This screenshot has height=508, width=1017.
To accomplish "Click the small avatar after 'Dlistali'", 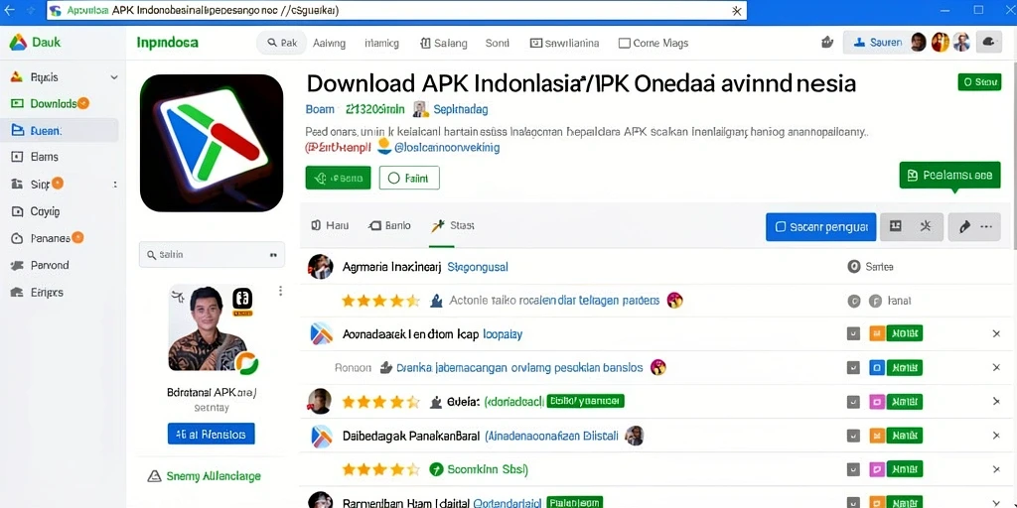I will [635, 436].
